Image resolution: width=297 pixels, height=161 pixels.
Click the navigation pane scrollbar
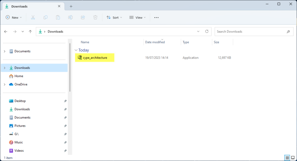[70, 67]
